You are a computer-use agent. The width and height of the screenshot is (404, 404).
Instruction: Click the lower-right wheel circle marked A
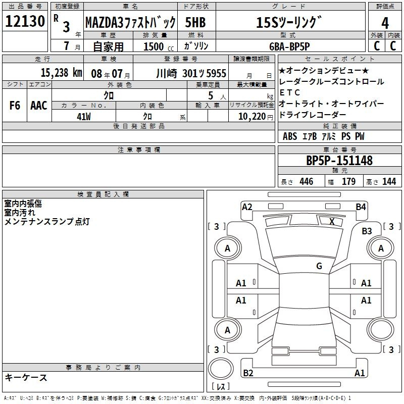(x=380, y=330)
